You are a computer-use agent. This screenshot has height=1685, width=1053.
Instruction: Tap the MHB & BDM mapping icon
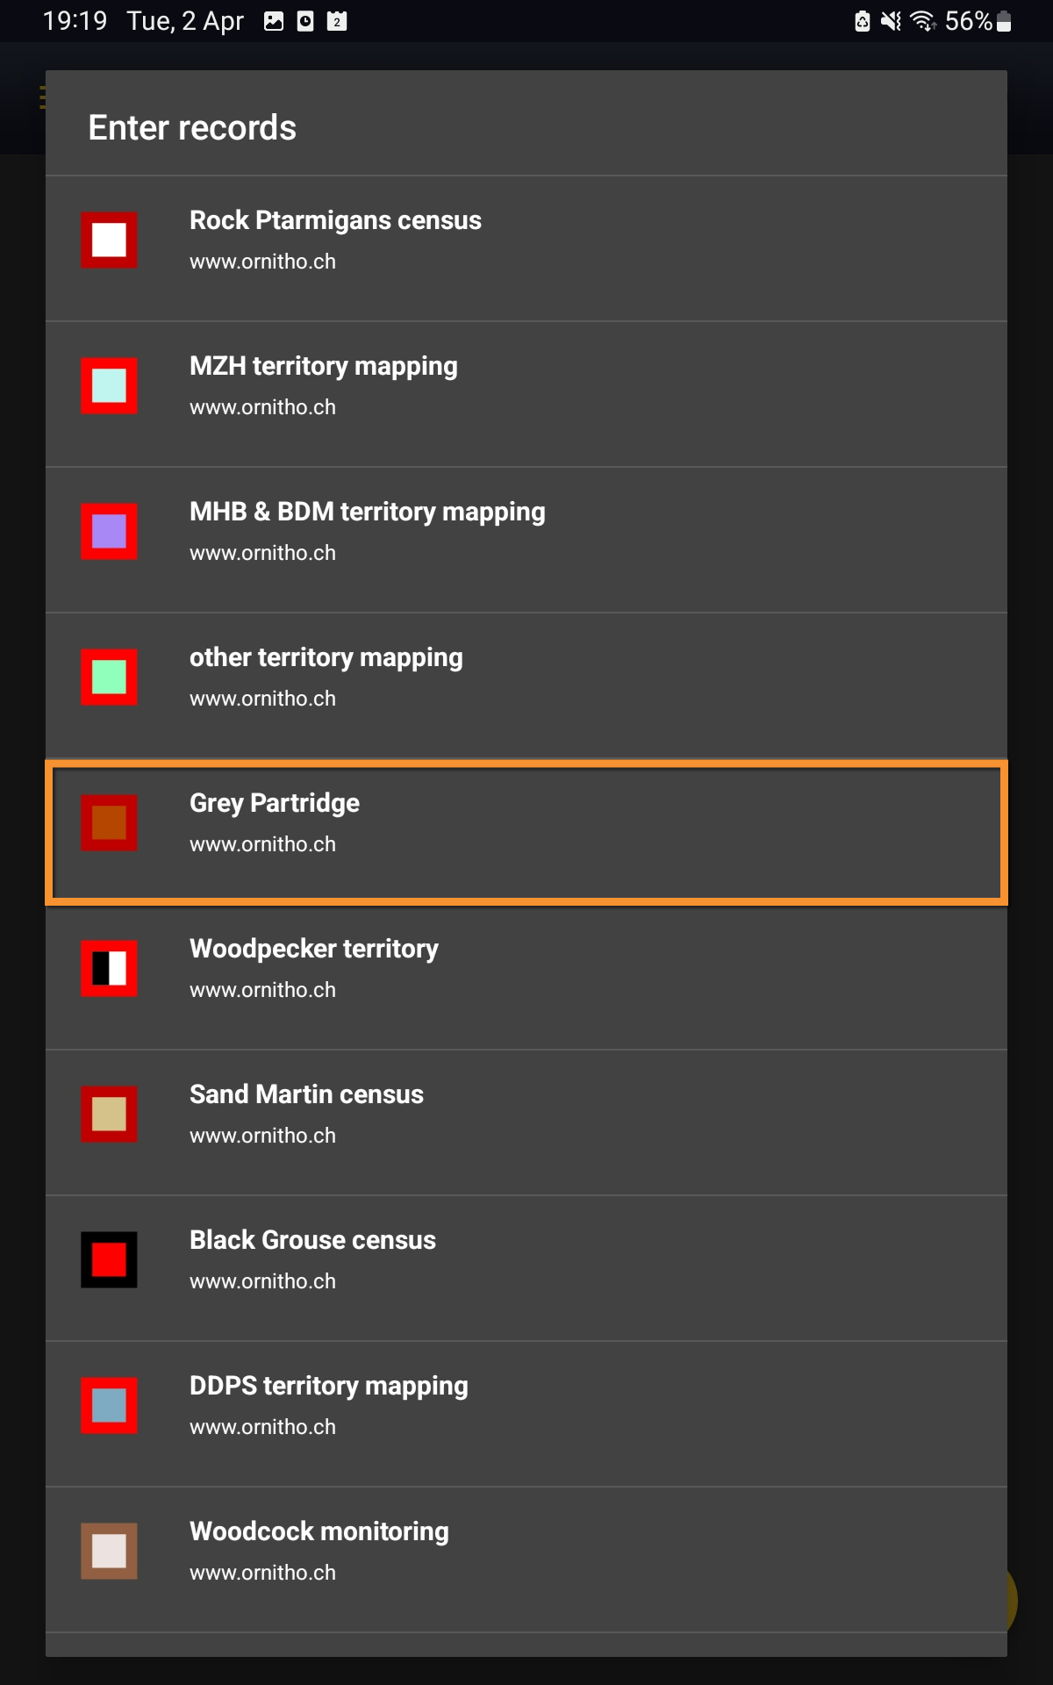tap(109, 531)
